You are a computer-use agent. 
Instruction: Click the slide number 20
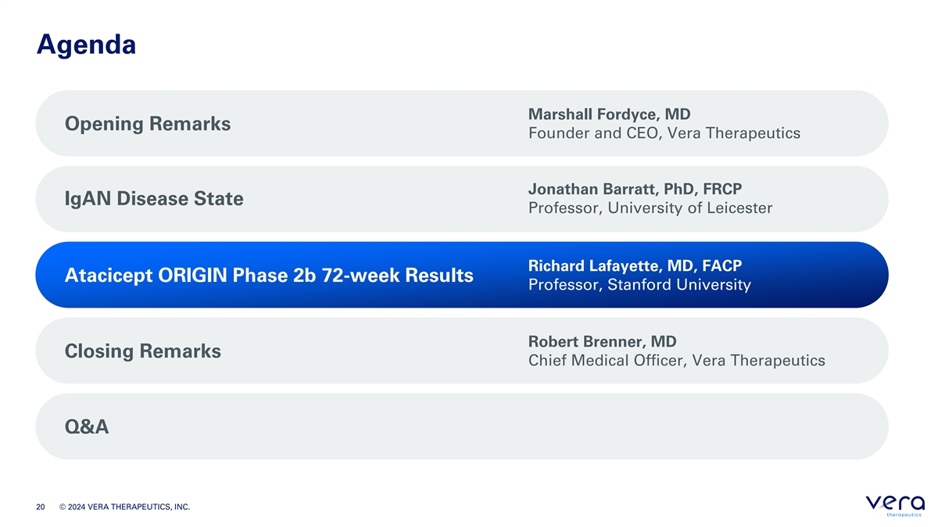(x=41, y=508)
